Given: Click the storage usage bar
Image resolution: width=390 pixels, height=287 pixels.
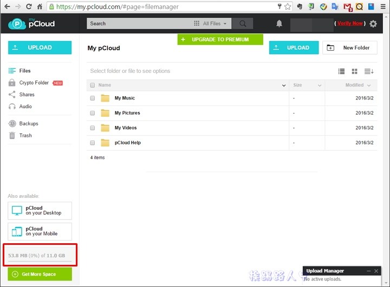Looking at the screenshot, I should pyautogui.click(x=40, y=261).
